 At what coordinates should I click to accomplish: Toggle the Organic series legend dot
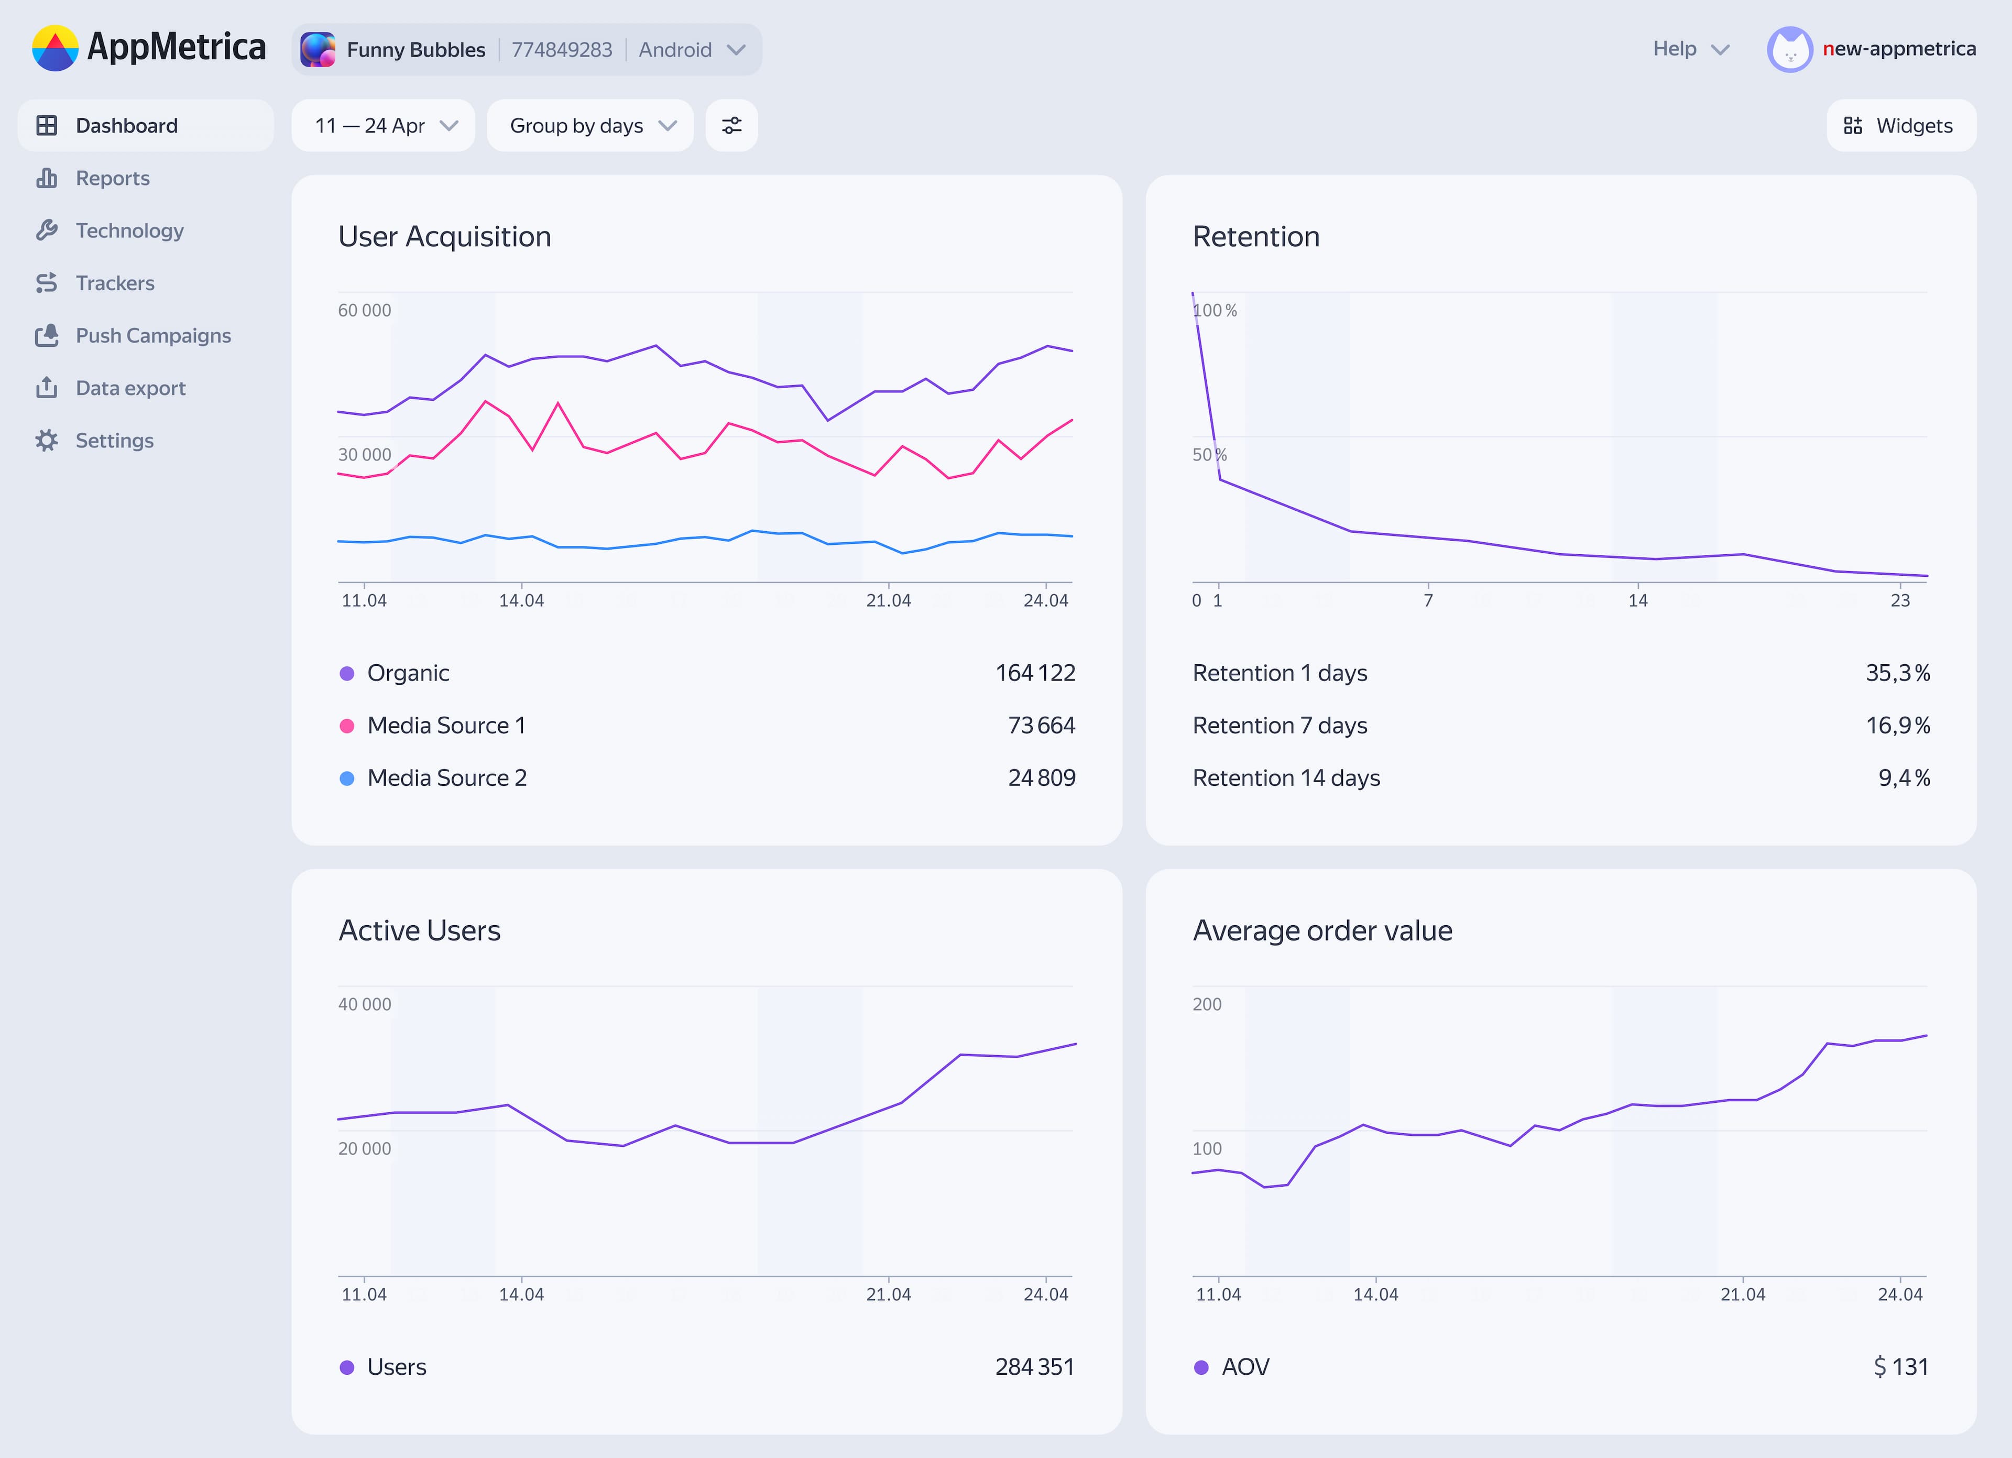click(x=347, y=674)
